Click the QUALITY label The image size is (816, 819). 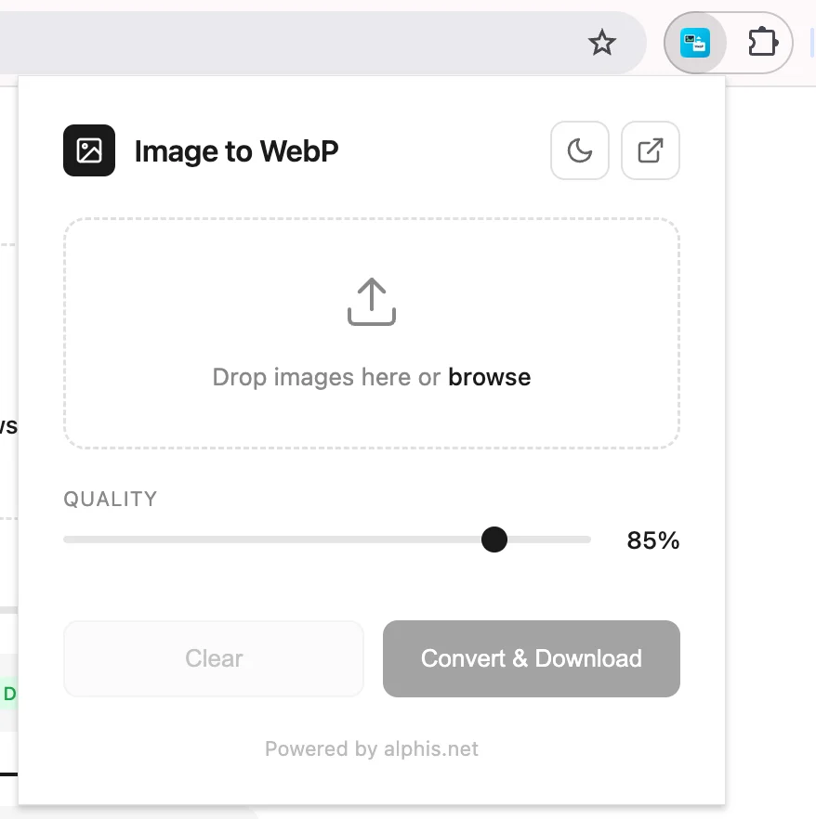pos(111,499)
